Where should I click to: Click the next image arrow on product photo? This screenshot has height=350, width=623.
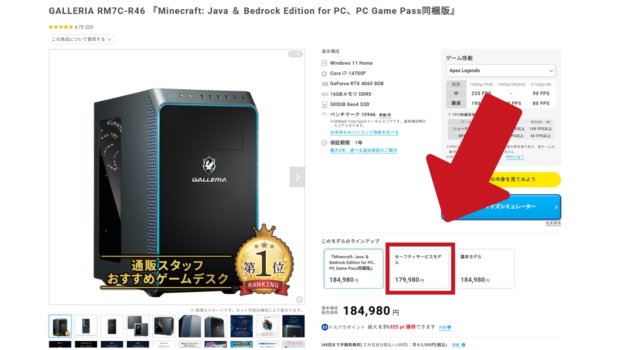(x=297, y=177)
